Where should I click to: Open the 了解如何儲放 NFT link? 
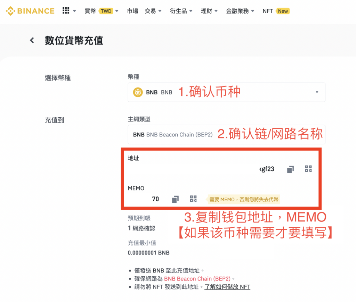(227, 287)
